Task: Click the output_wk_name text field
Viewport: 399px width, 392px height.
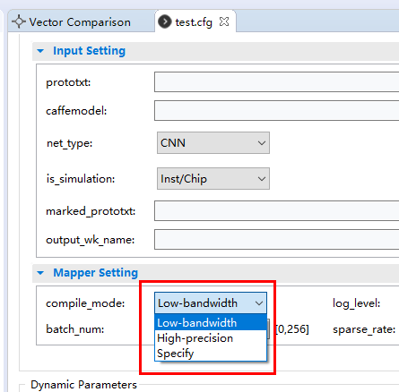Action: (x=276, y=239)
